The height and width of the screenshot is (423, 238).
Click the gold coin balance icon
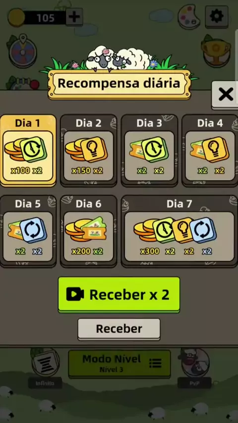[16, 17]
